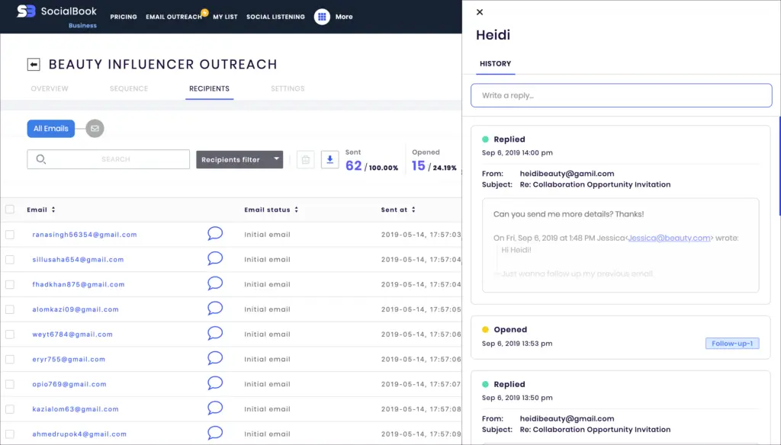This screenshot has width=781, height=445.
Task: Switch to the Sequence tab
Action: click(128, 88)
